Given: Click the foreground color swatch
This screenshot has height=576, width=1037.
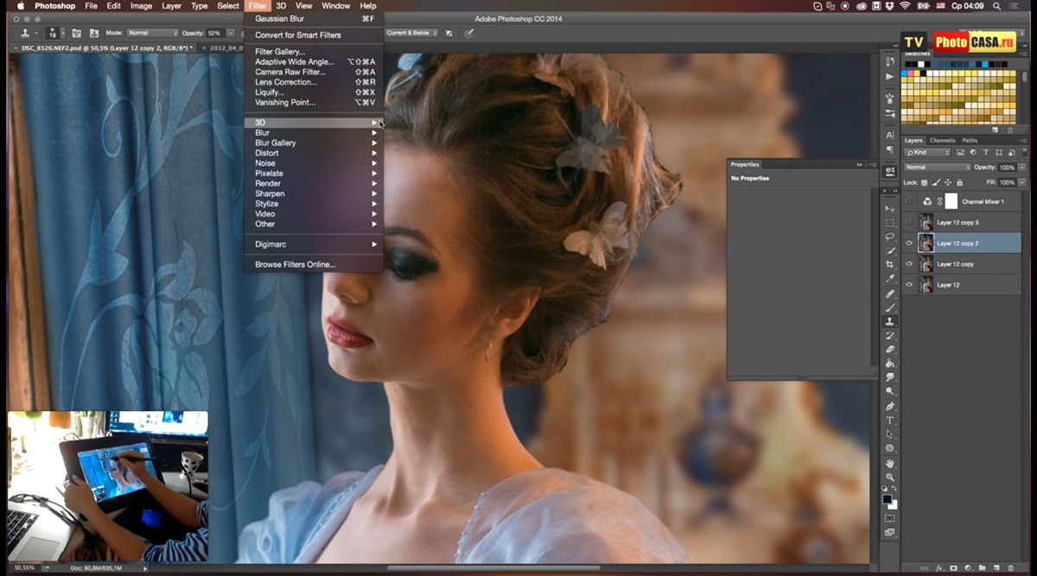Looking at the screenshot, I should point(887,499).
